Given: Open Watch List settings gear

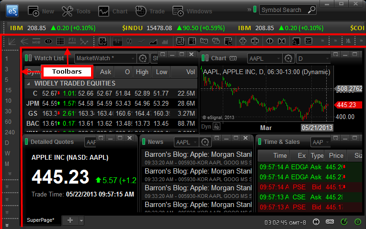Looking at the screenshot, I should 143,58.
